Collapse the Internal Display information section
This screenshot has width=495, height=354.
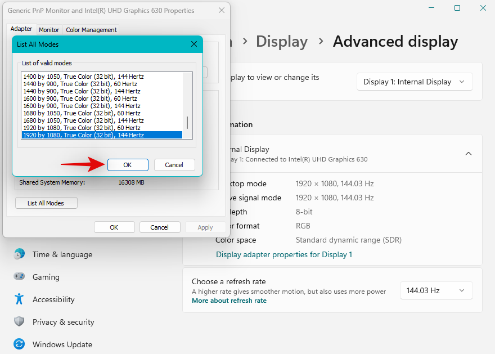[x=469, y=153]
